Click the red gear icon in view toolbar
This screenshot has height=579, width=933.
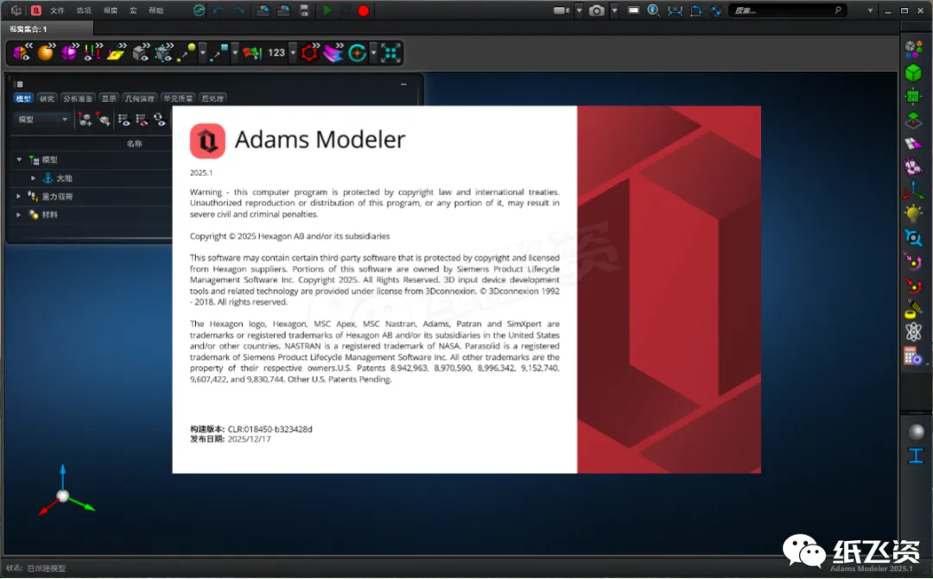click(x=309, y=53)
